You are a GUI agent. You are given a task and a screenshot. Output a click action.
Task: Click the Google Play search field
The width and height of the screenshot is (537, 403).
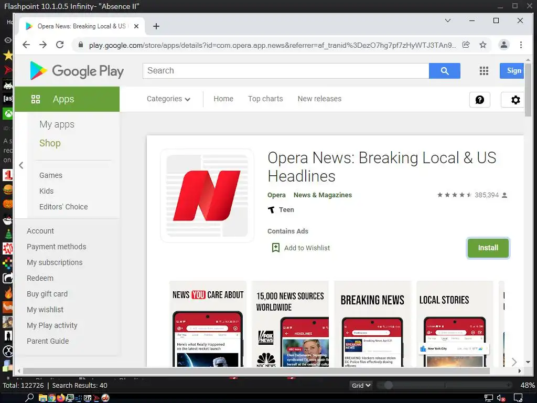click(x=286, y=71)
